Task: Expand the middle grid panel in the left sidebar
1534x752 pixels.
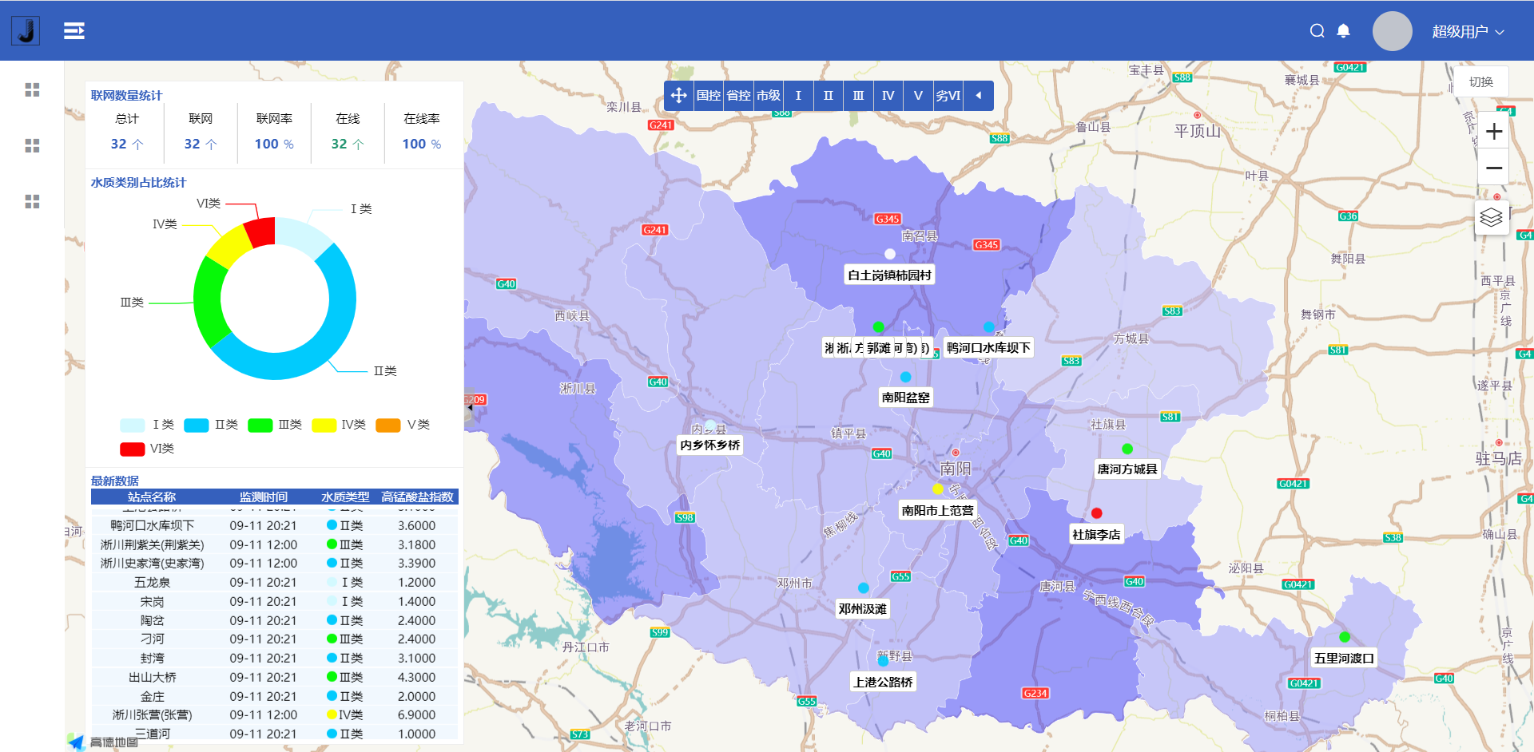Action: [32, 145]
